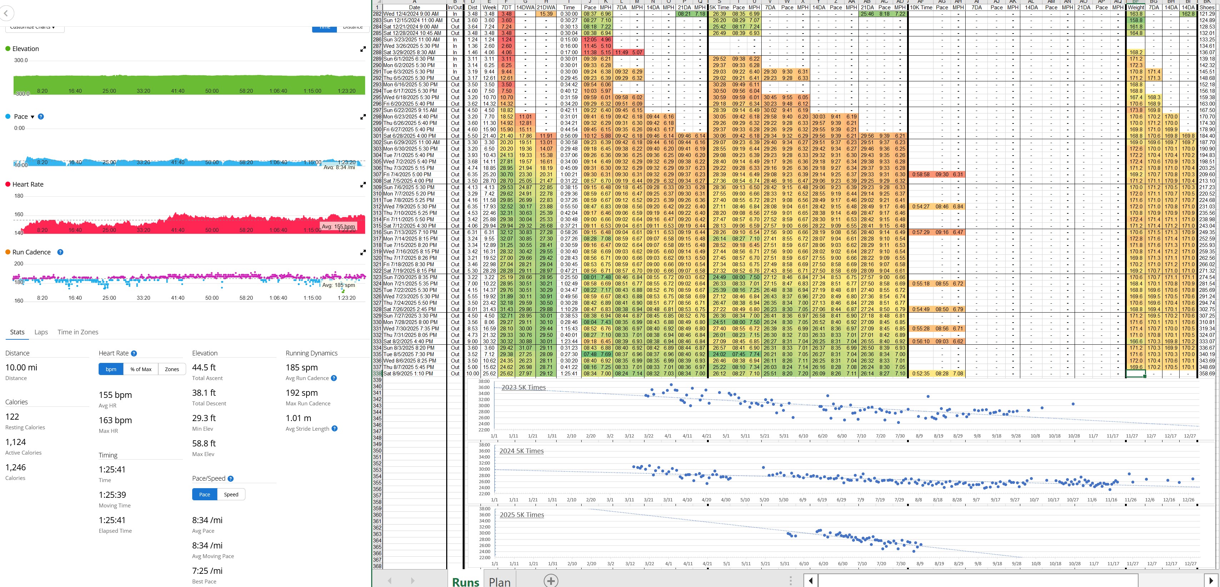Expand the Run Cadence chart to fullscreen
The height and width of the screenshot is (587, 1220).
tap(363, 253)
